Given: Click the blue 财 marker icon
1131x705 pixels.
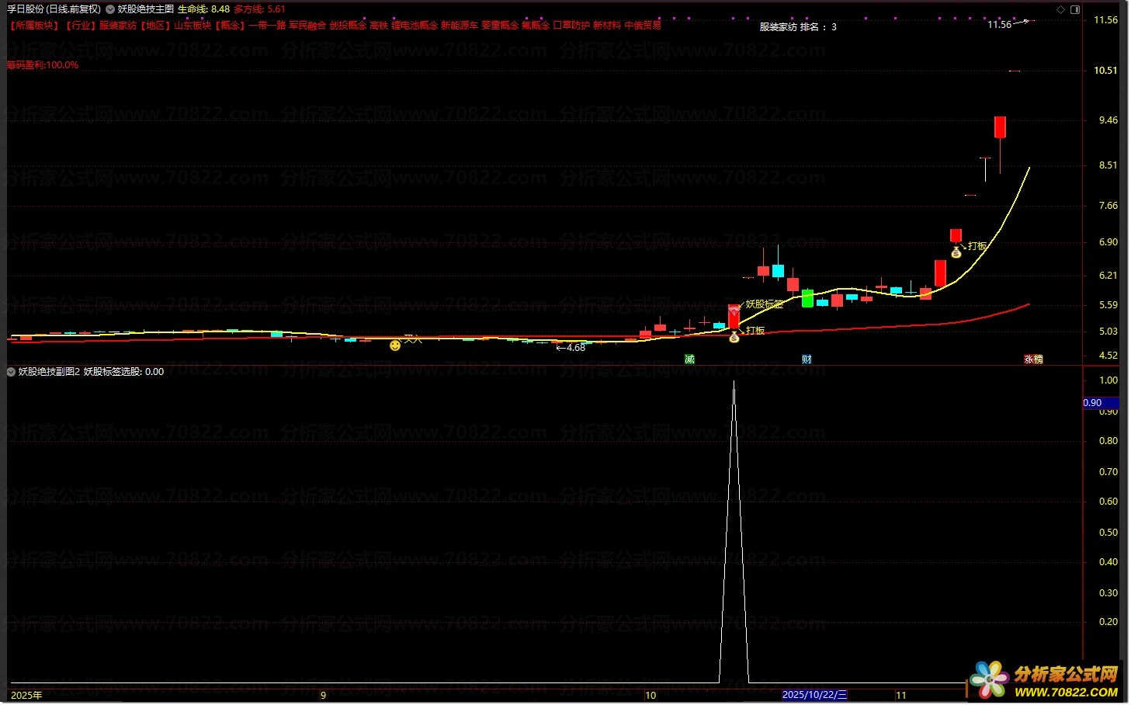Looking at the screenshot, I should coord(807,359).
